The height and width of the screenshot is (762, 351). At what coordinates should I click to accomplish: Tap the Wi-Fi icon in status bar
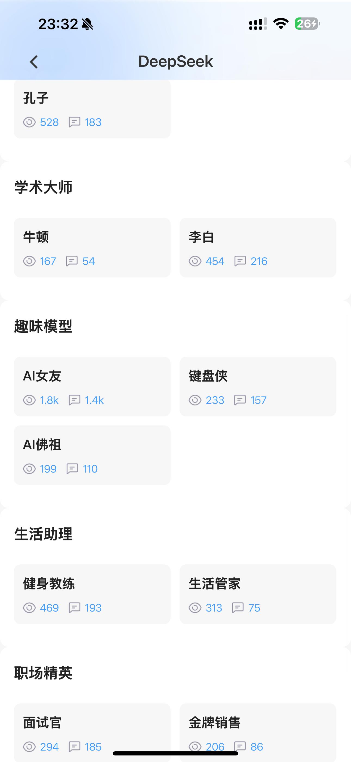tap(281, 24)
